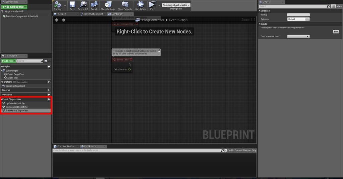Open the Compiler Results tab

click(x=66, y=146)
